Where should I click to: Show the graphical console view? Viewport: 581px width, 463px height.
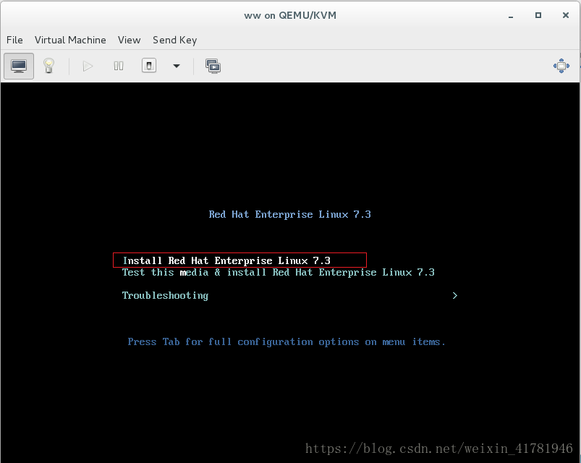point(19,67)
